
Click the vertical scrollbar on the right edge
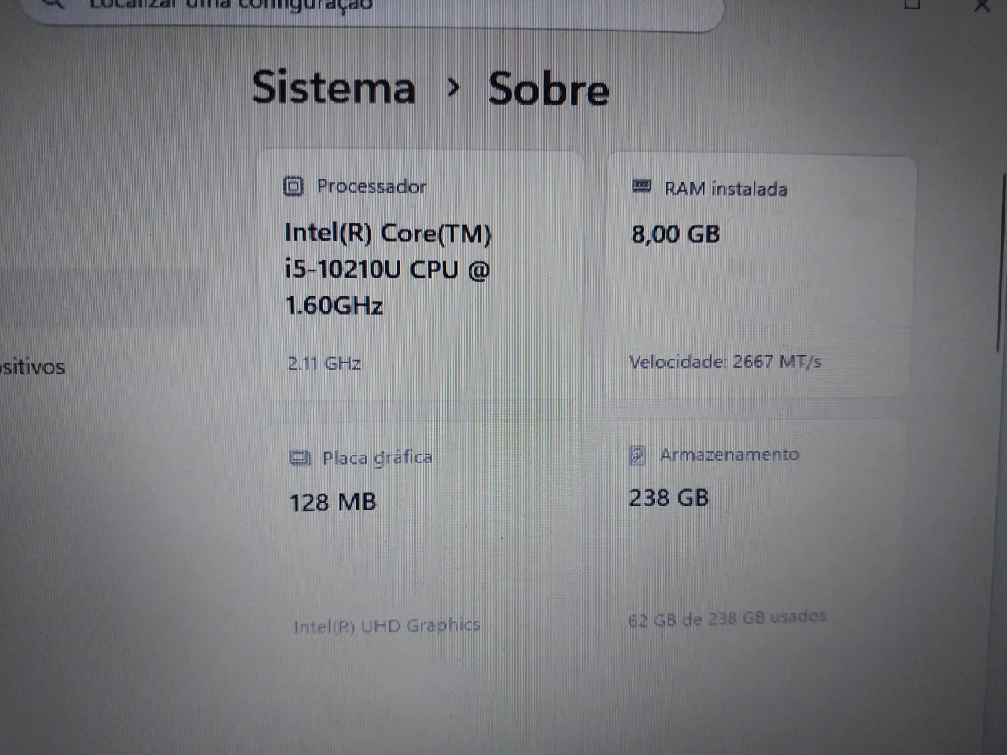tap(1001, 263)
